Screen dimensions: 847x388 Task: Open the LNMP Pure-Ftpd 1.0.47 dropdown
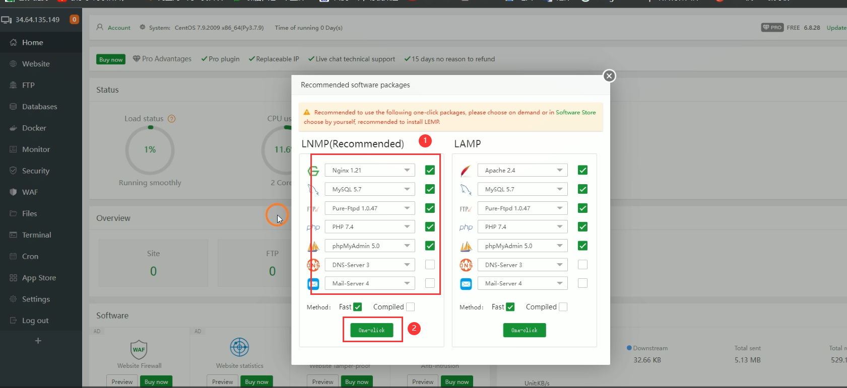click(x=370, y=208)
